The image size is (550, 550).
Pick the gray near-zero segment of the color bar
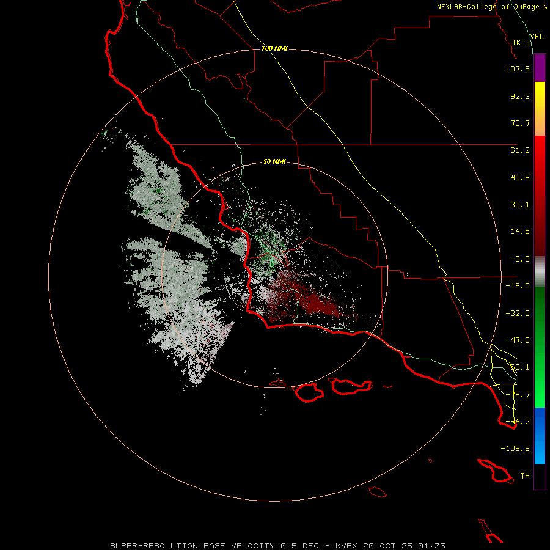click(540, 272)
